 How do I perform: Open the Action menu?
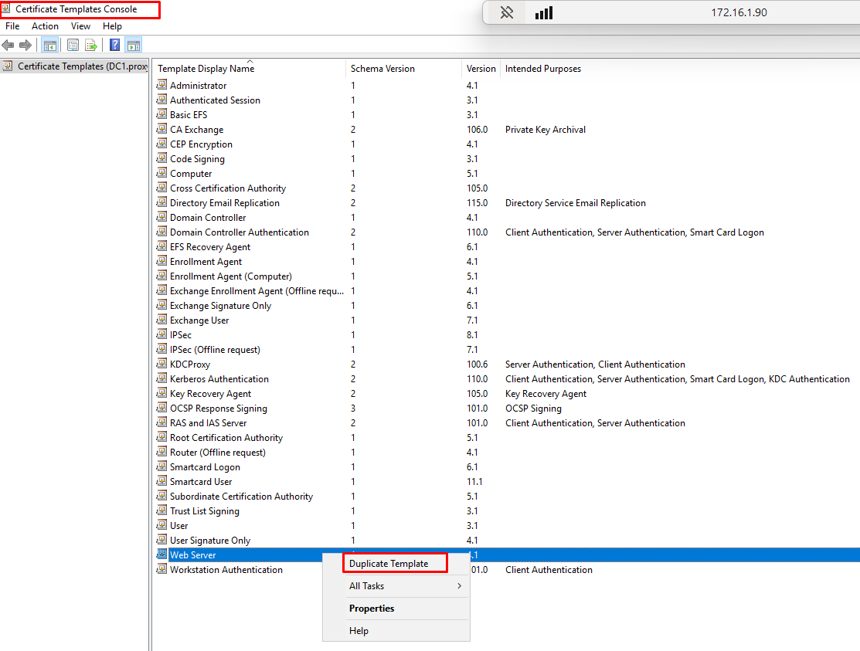(x=45, y=26)
